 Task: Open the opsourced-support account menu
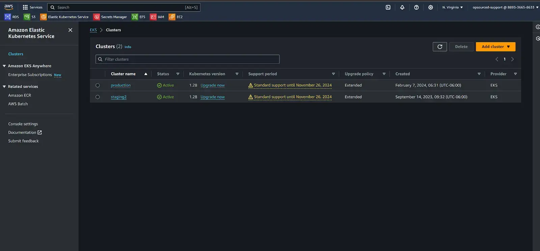[x=506, y=7]
